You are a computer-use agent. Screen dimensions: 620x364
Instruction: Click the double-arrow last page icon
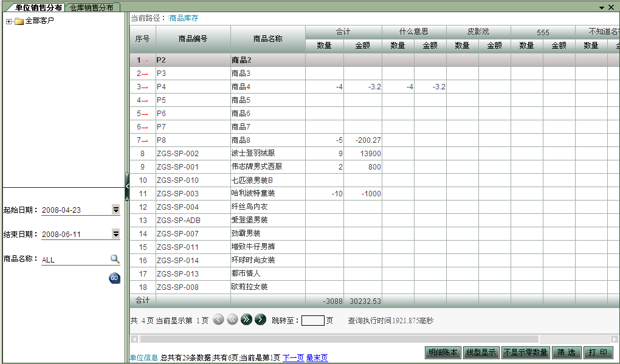coord(246,320)
